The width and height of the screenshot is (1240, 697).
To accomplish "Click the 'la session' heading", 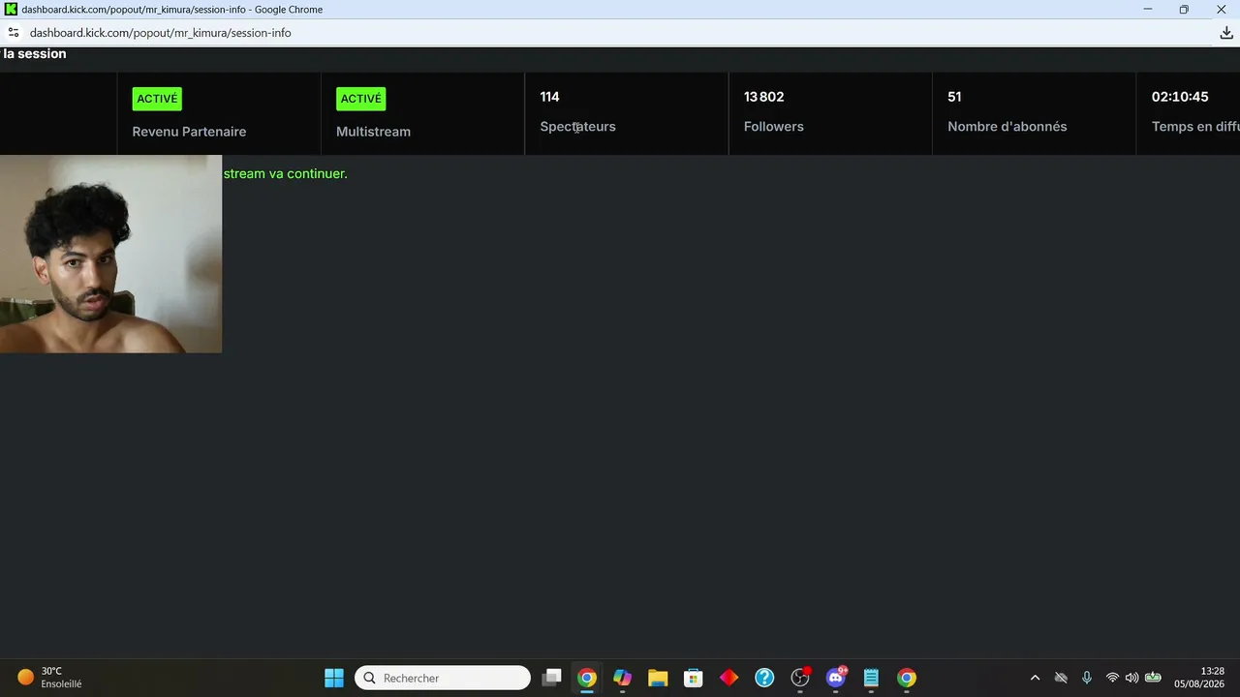I will [x=35, y=54].
